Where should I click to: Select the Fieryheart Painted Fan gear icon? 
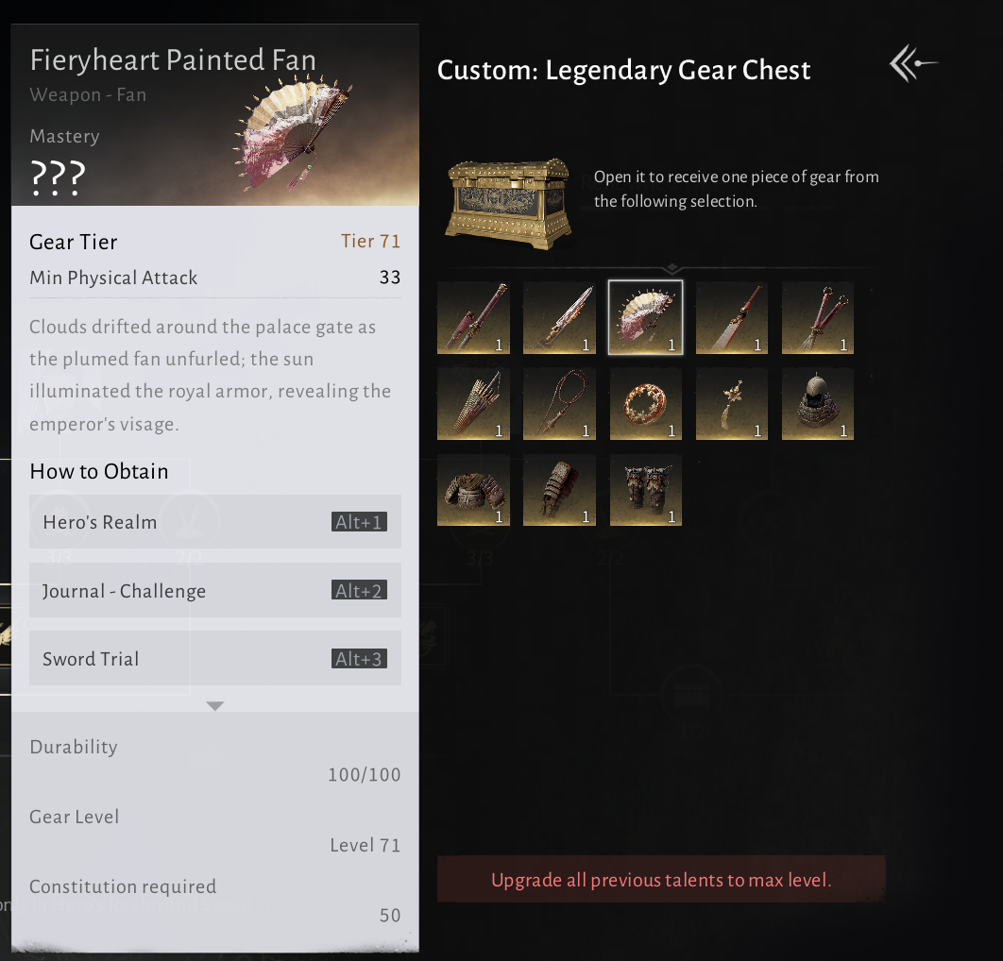(645, 318)
